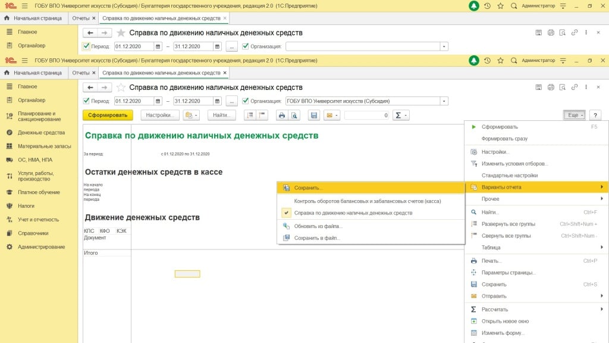Viewport: 609px width, 343px height.
Task: Open the Sigma sum function dropdown
Action: pos(401,116)
